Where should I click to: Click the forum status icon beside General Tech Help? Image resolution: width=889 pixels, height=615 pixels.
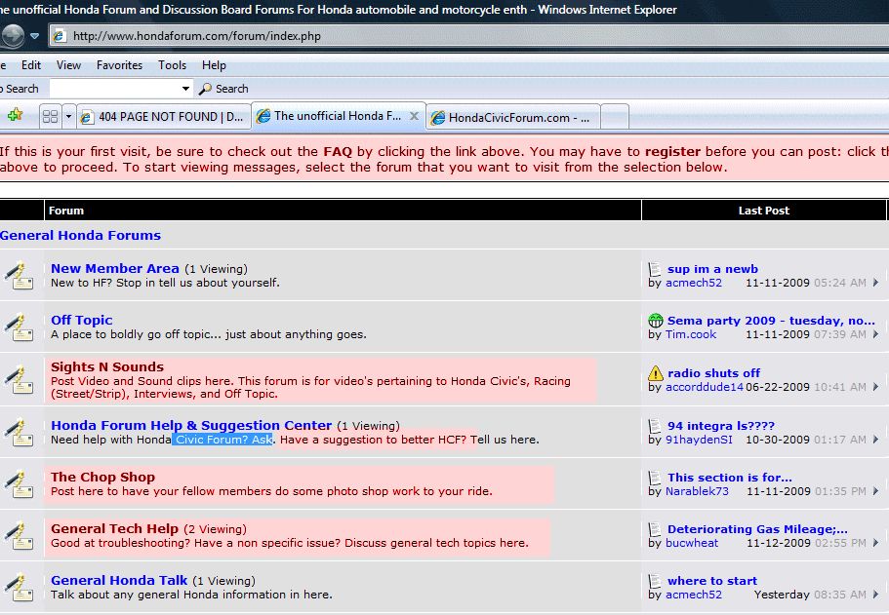click(x=19, y=535)
